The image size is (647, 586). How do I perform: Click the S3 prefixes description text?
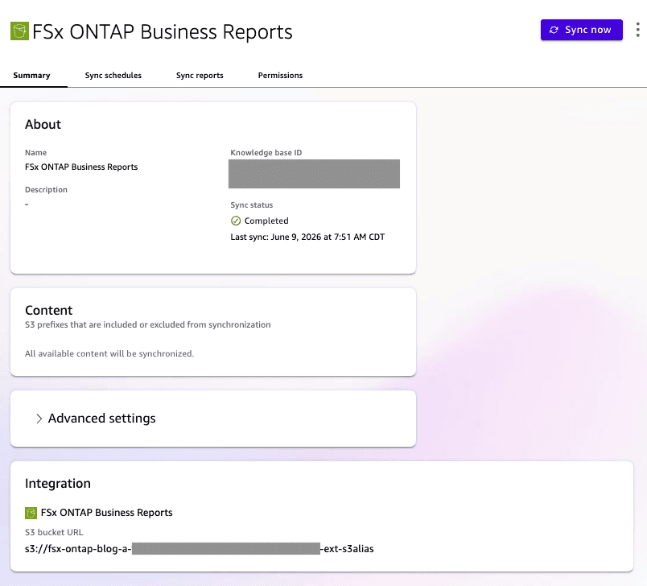point(148,324)
